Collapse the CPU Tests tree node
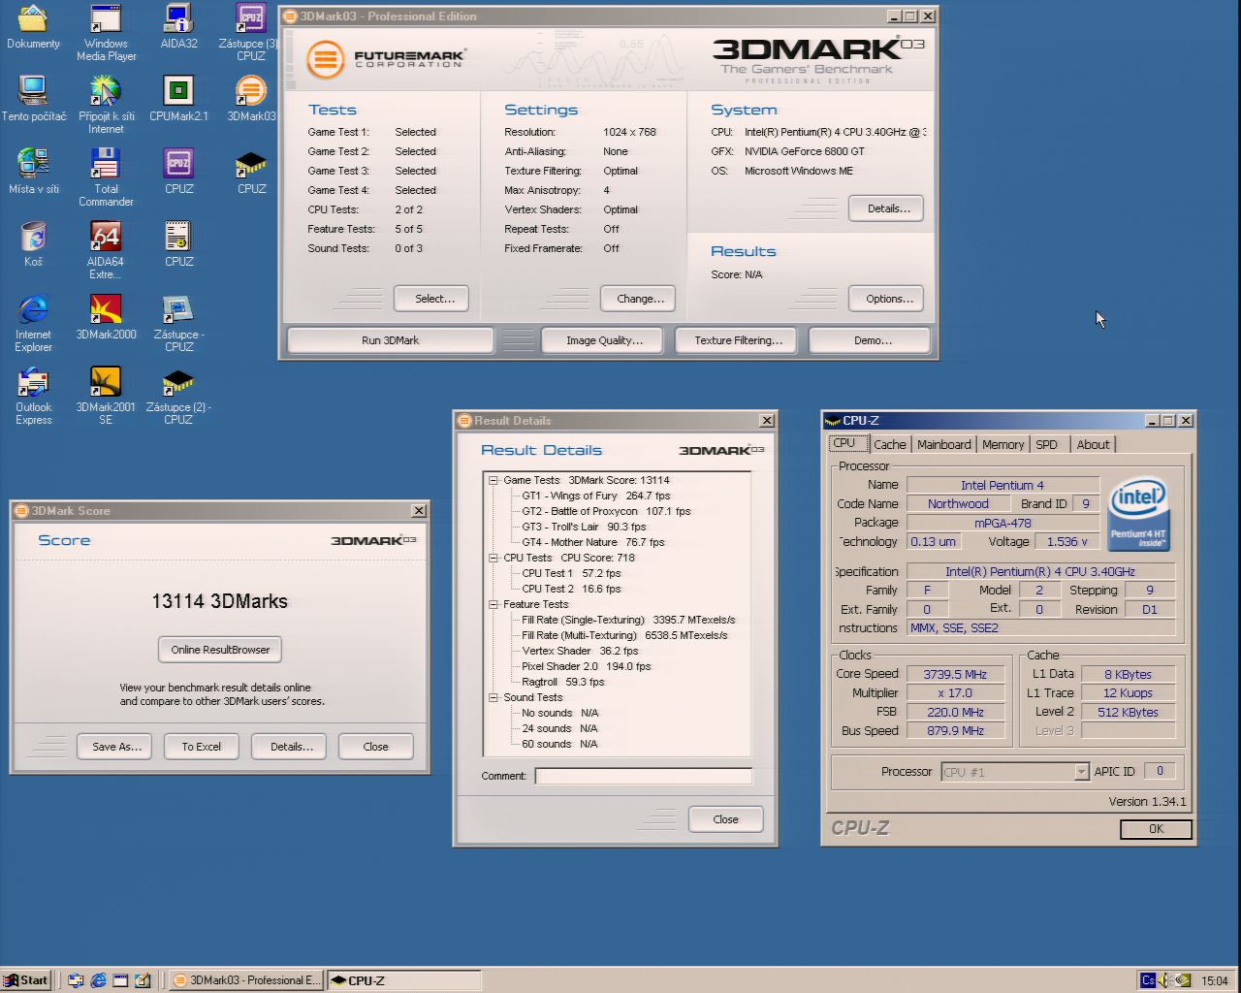Screen dimensions: 1241x993 pos(493,558)
